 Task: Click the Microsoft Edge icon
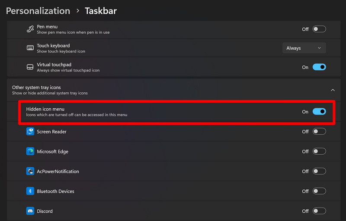click(x=30, y=151)
